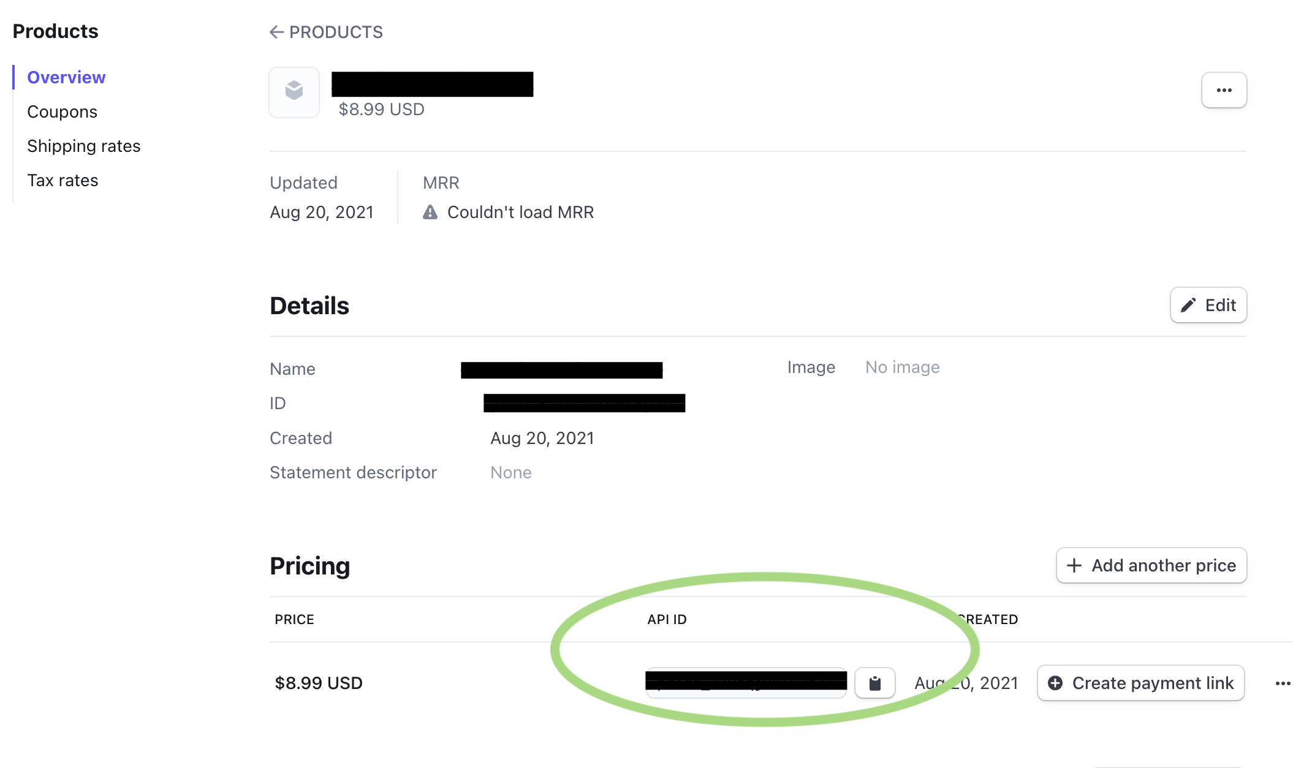Viewport: 1293px width, 768px height.
Task: Click the plus-circle icon on Create payment link
Action: pyautogui.click(x=1055, y=683)
